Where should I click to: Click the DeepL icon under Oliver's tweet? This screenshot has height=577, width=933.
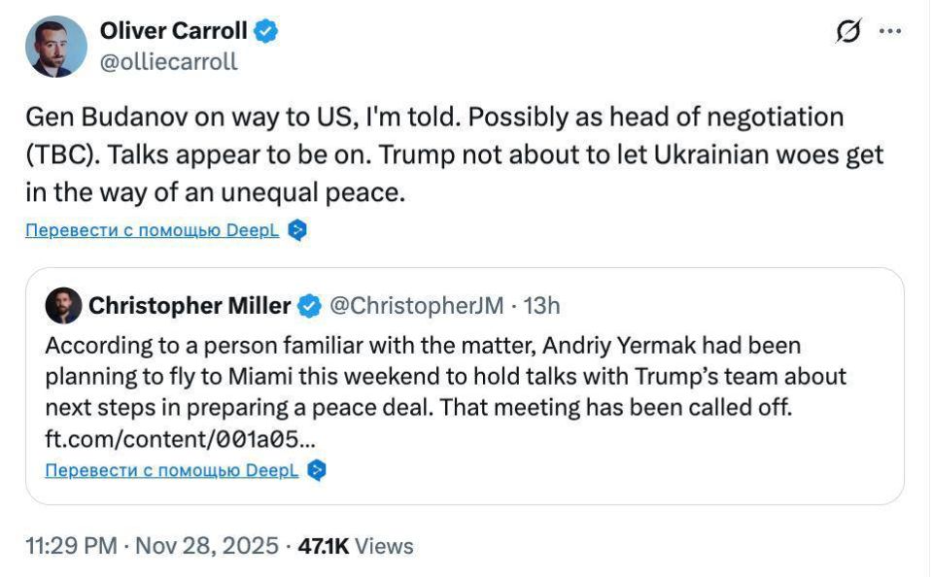tap(298, 230)
